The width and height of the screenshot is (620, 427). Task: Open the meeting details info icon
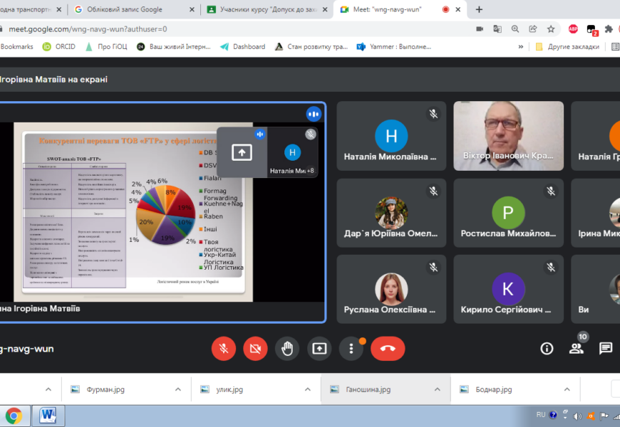[x=547, y=348]
